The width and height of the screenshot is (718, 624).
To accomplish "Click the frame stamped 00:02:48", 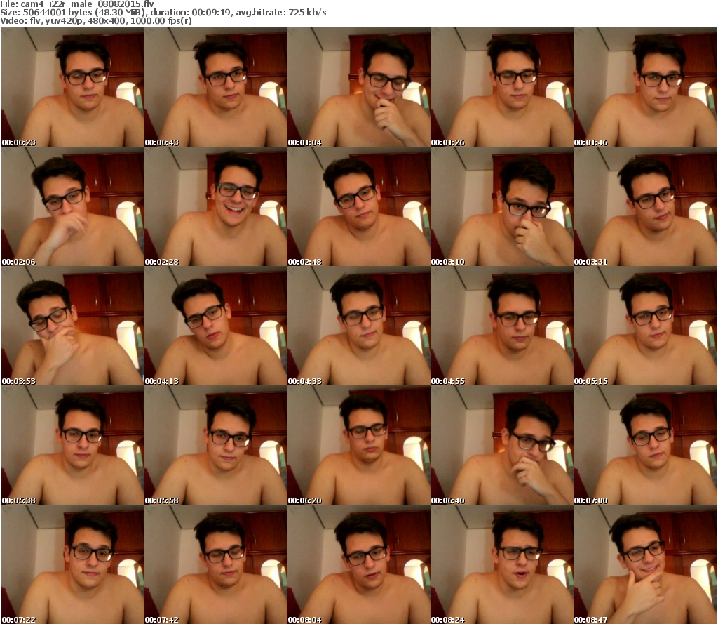I will [x=359, y=207].
